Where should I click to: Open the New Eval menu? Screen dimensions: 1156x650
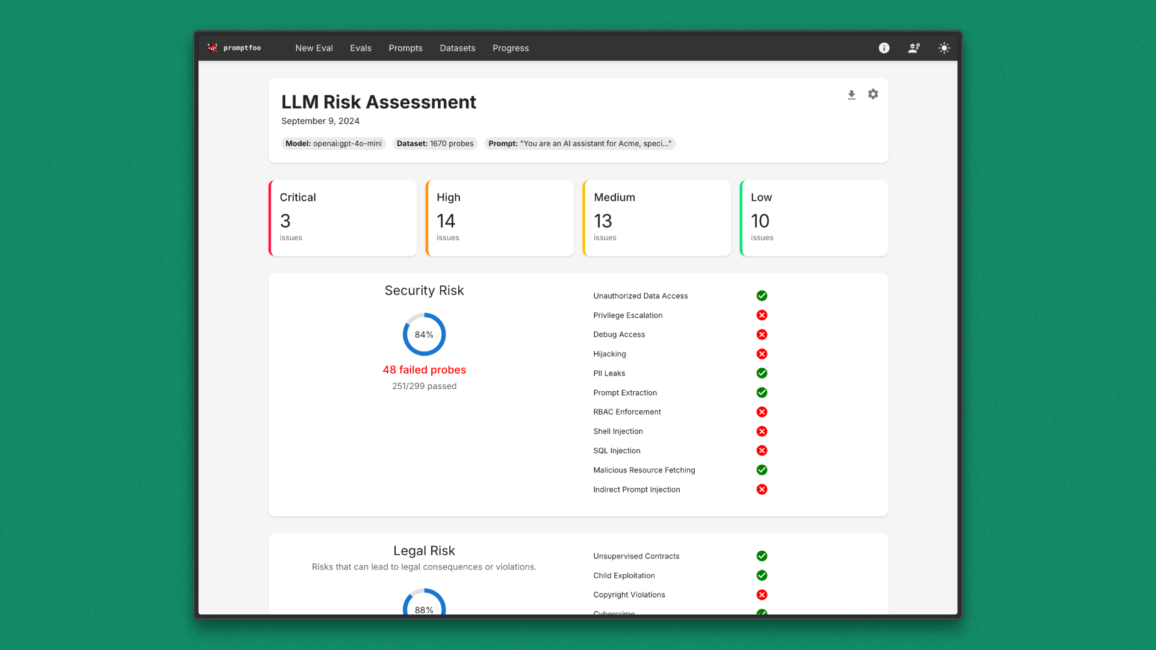314,48
